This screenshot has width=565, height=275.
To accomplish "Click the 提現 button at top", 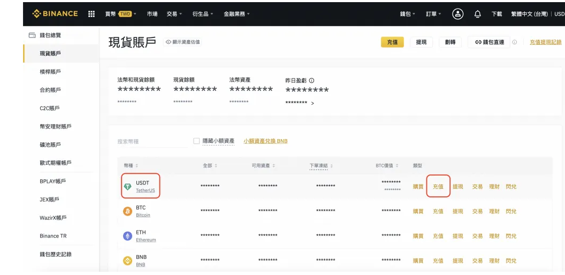I will click(x=421, y=42).
